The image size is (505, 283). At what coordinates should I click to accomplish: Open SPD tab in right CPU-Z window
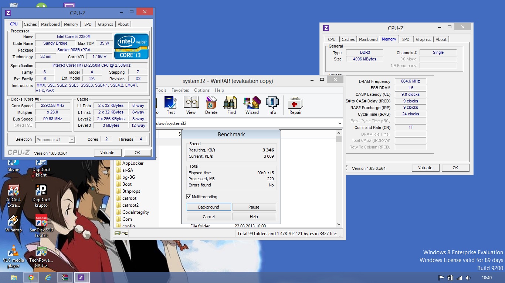tap(406, 39)
